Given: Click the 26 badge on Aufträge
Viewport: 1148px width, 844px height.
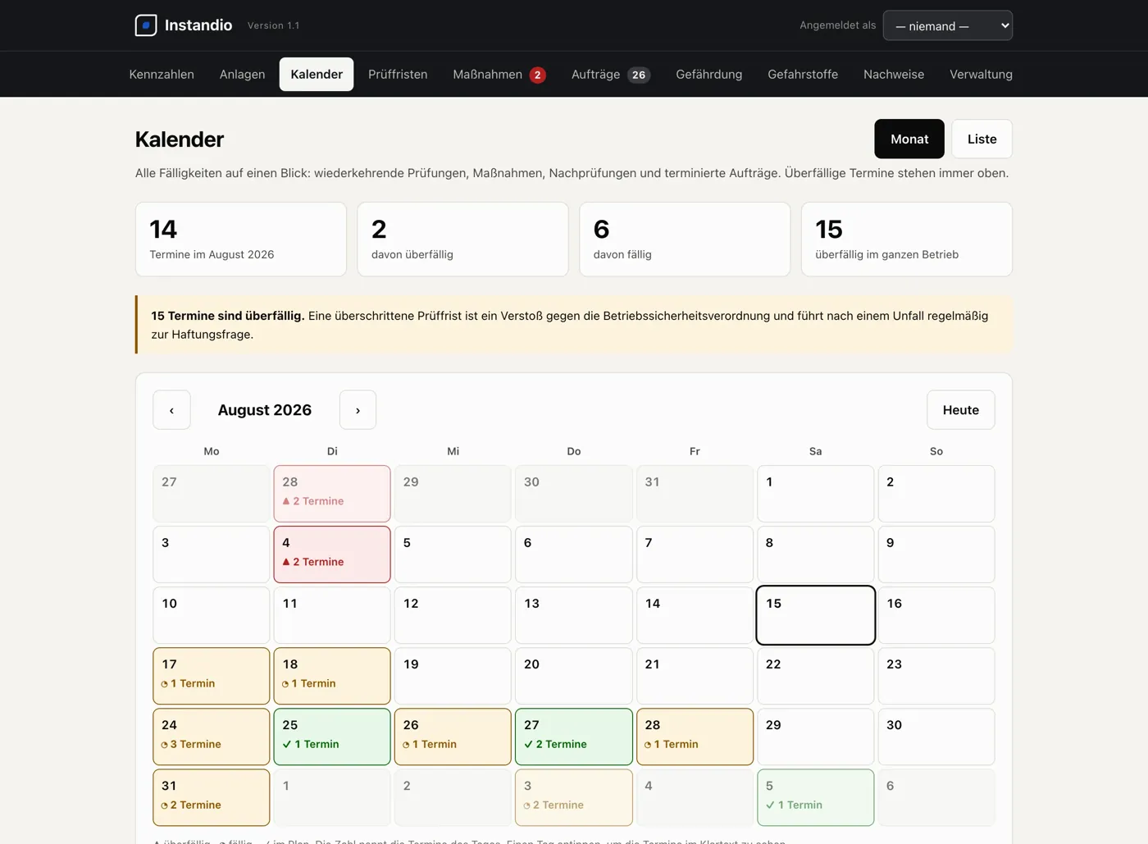Looking at the screenshot, I should coord(639,75).
